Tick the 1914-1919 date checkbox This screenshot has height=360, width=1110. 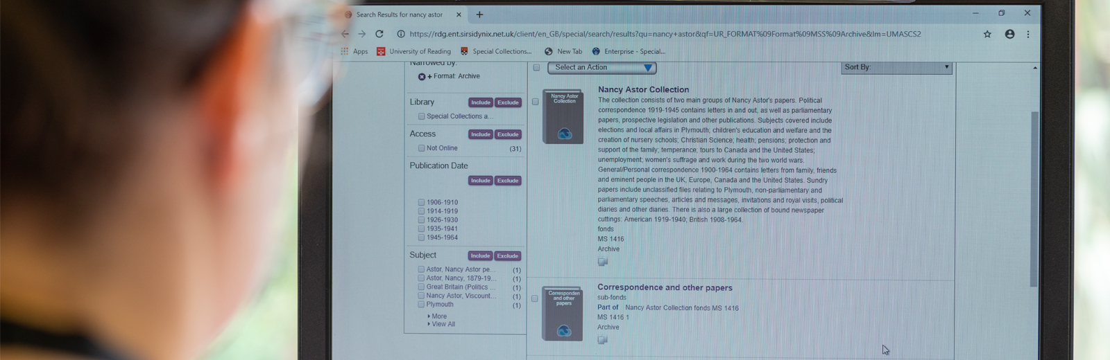pyautogui.click(x=421, y=211)
